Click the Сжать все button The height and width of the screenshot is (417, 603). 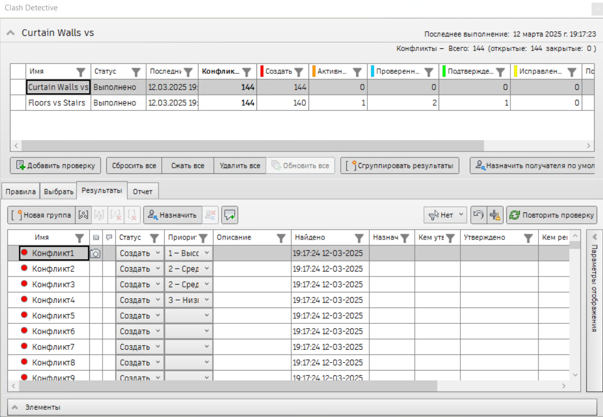(188, 166)
